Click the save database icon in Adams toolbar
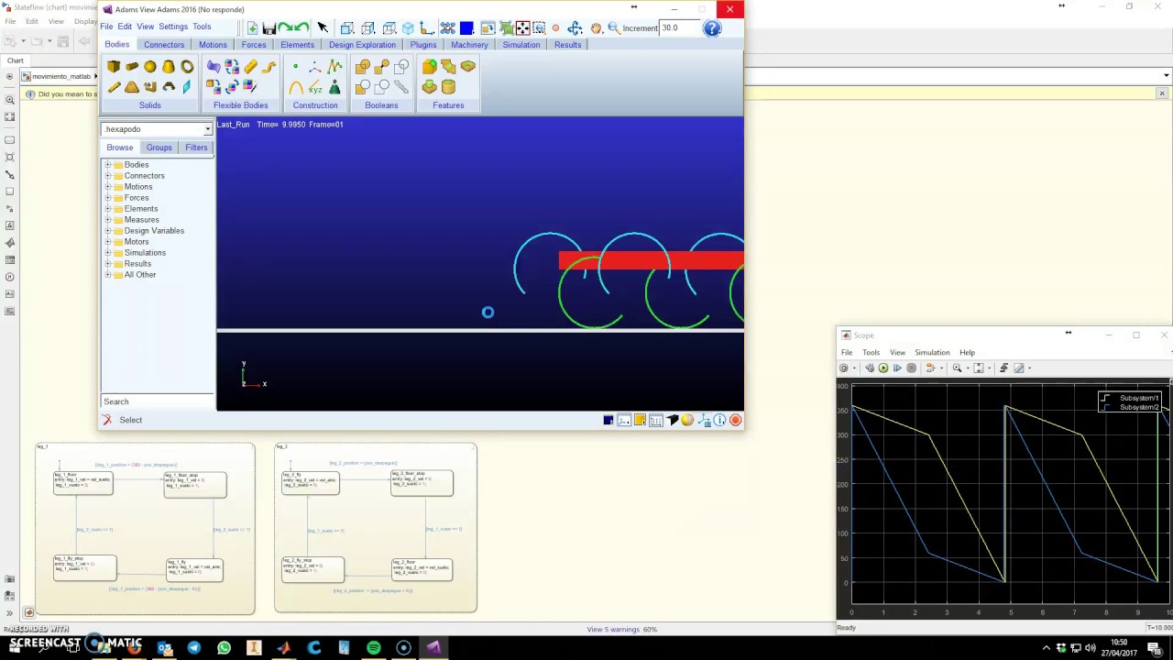The height and width of the screenshot is (660, 1173). tap(269, 28)
